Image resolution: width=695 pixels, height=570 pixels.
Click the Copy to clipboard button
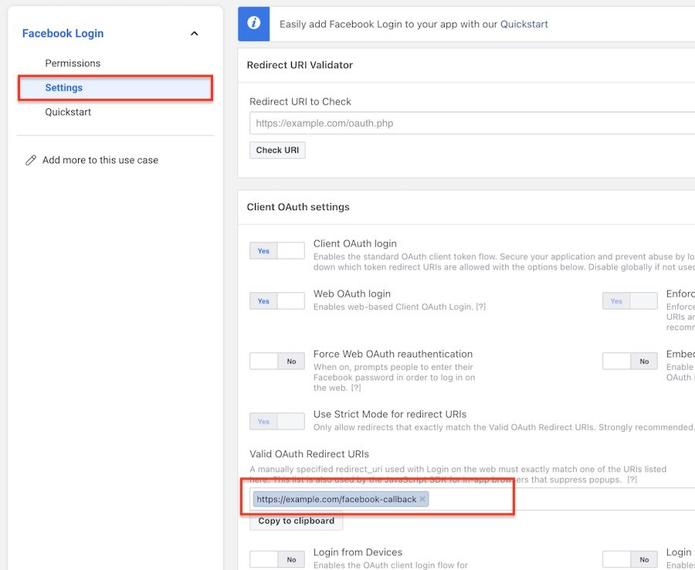pos(296,521)
